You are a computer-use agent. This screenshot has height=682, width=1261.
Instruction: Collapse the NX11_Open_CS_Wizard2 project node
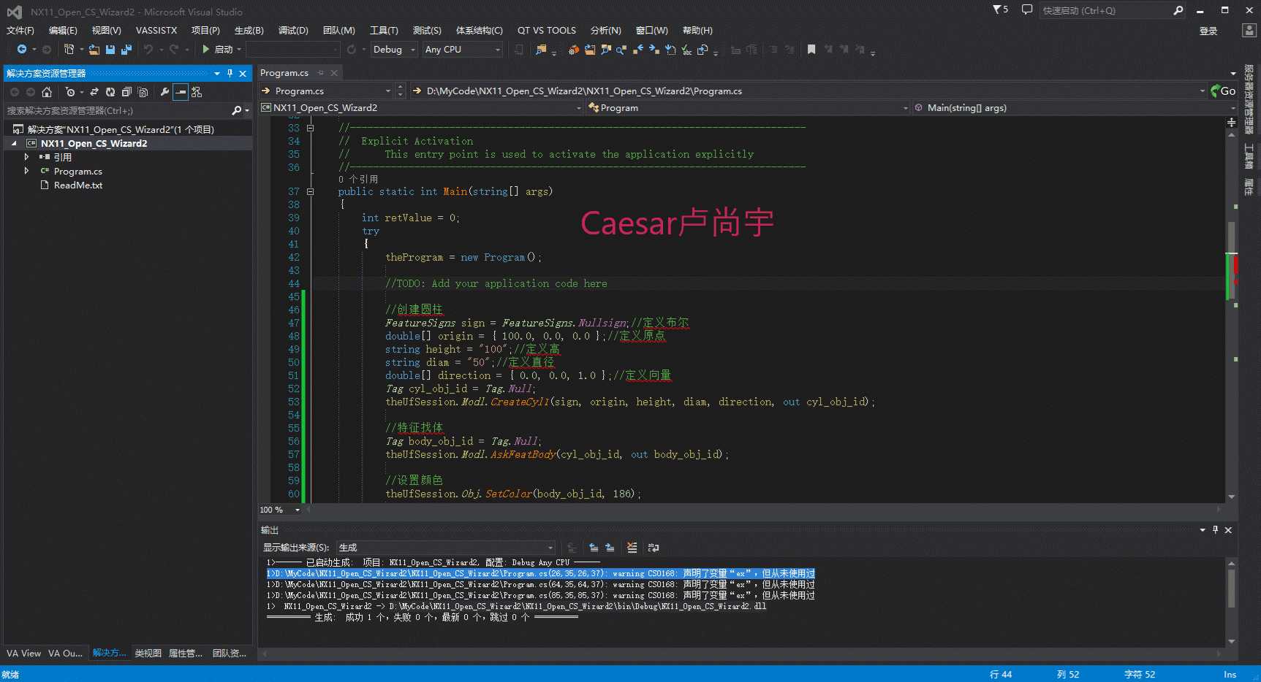coord(14,144)
